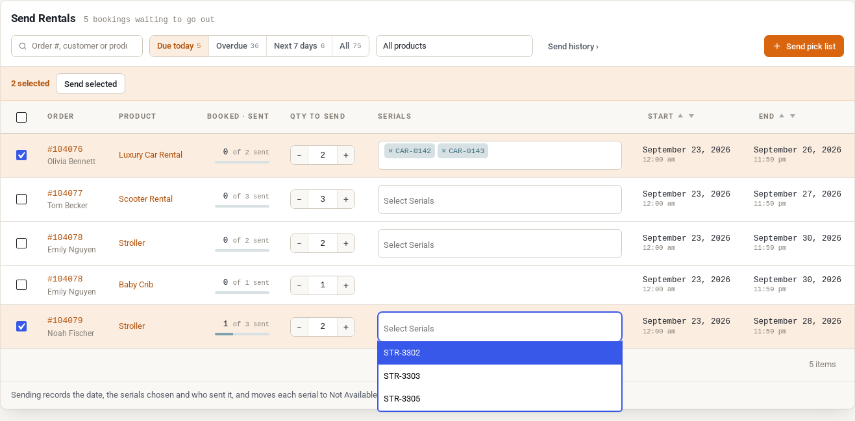The height and width of the screenshot is (421, 855).
Task: Choose serial STR-3303 from the list
Action: (500, 376)
